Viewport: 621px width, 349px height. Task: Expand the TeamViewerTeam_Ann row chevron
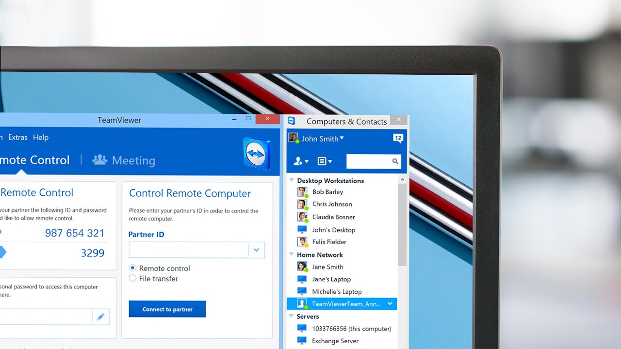click(390, 304)
